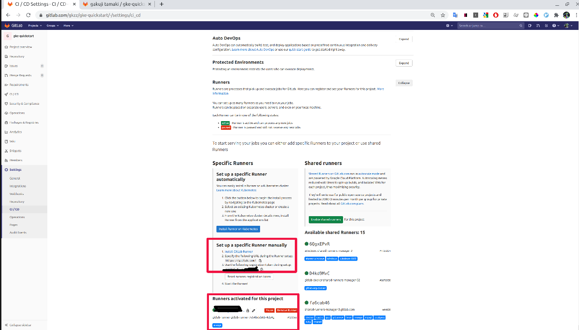
Task: Copy the registration token with the clipboard icon
Action: pyautogui.click(x=262, y=269)
